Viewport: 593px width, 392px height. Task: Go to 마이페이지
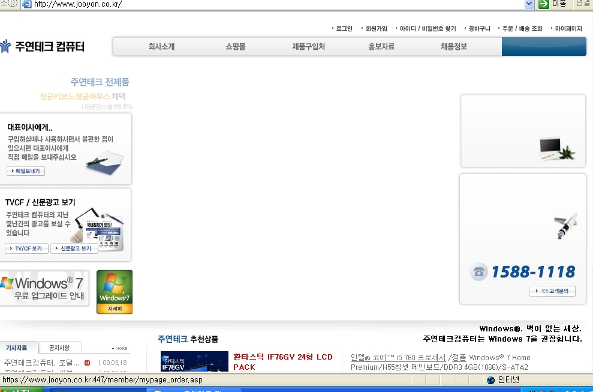(x=568, y=28)
